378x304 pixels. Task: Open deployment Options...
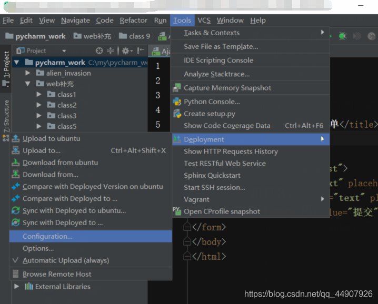click(x=91, y=248)
